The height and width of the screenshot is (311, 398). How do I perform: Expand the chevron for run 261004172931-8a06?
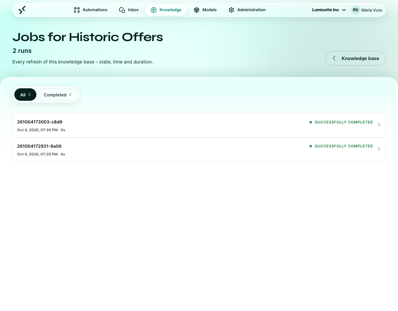379,149
